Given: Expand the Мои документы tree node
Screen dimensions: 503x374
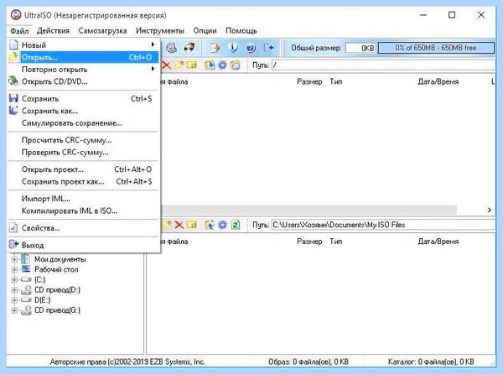Looking at the screenshot, I should [x=14, y=259].
